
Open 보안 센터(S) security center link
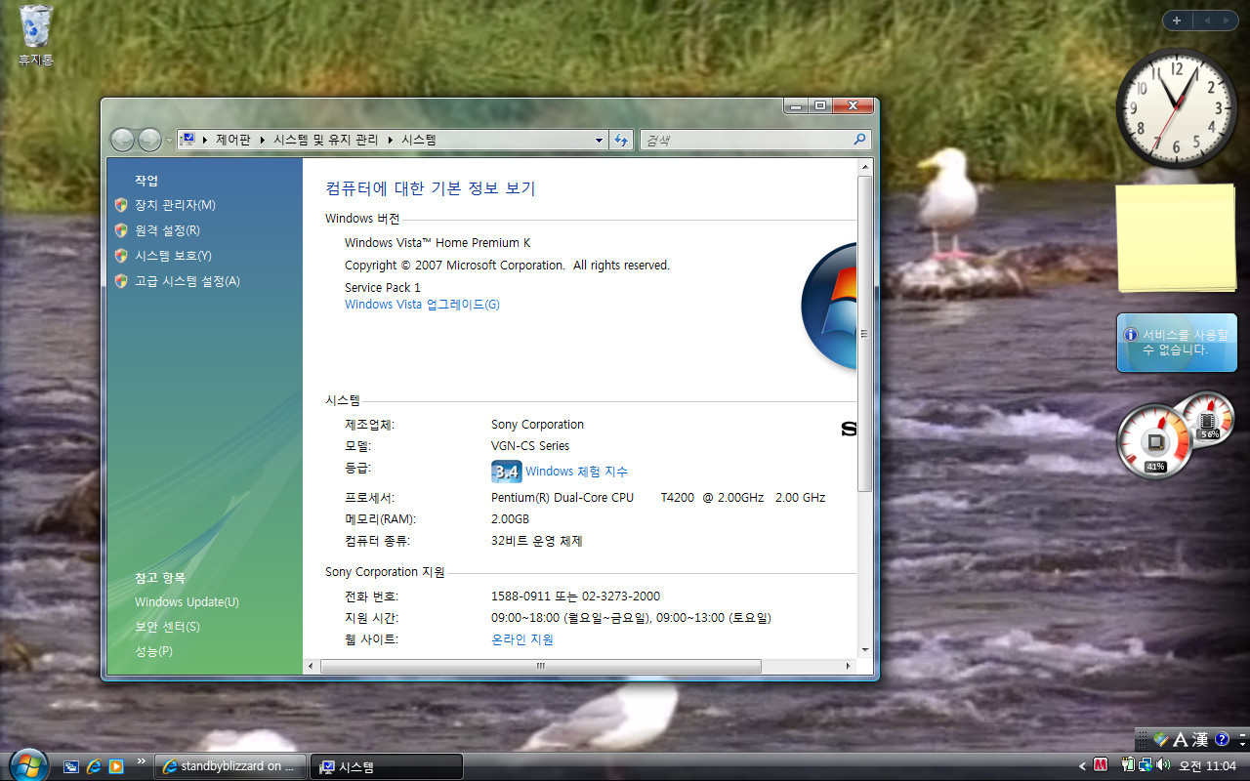tap(167, 627)
